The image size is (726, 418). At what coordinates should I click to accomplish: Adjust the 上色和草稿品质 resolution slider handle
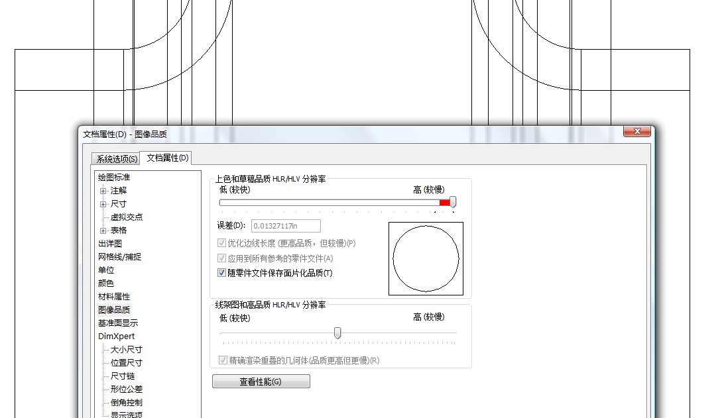click(x=453, y=202)
